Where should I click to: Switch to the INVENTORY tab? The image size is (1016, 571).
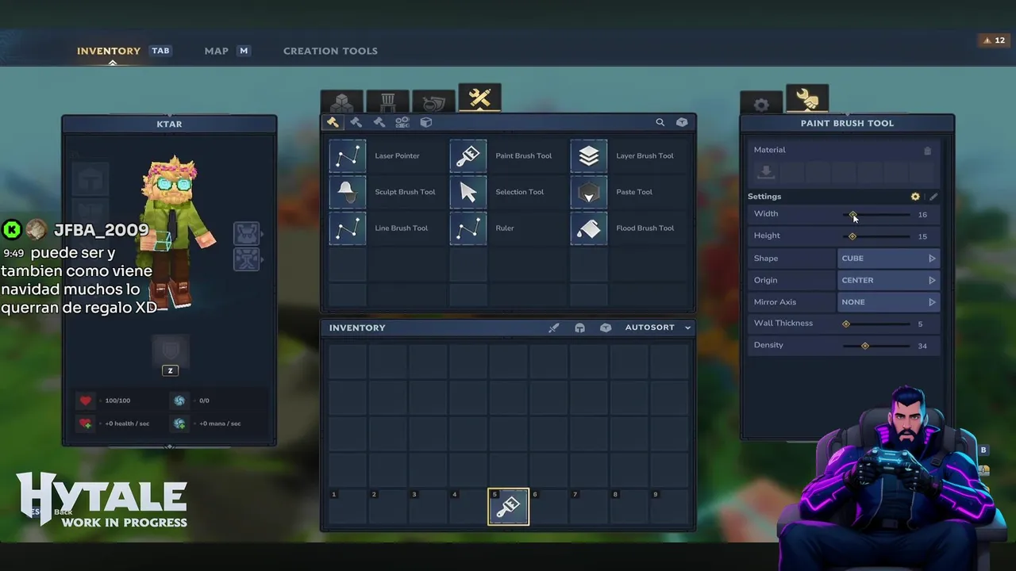click(109, 51)
